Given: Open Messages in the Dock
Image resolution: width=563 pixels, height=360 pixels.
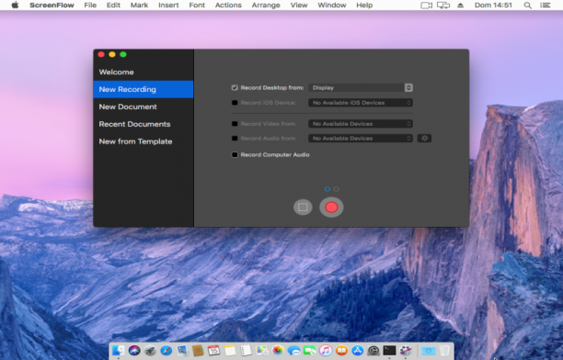Looking at the screenshot, I should click(x=293, y=350).
